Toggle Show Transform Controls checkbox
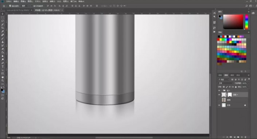This screenshot has width=257, height=139. tap(32, 6)
